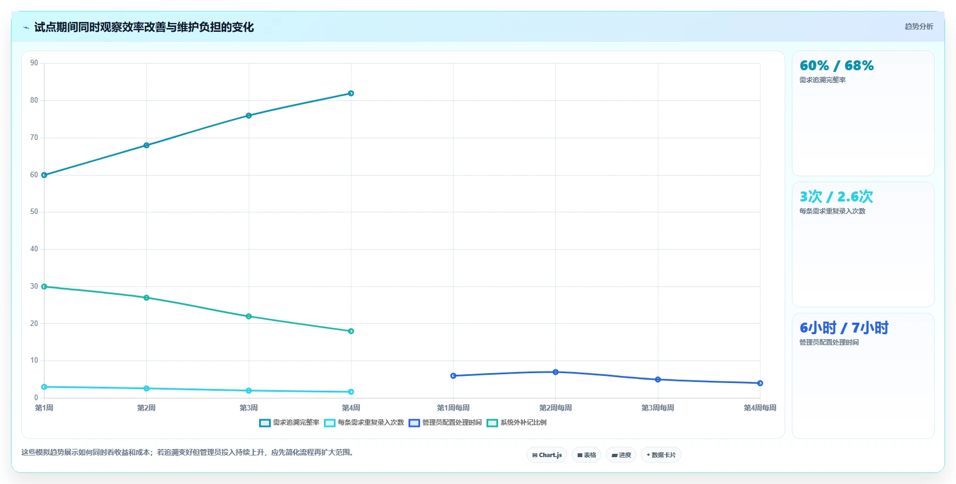The height and width of the screenshot is (484, 956).
Task: Click the y-axis tick label 90
Action: [34, 63]
